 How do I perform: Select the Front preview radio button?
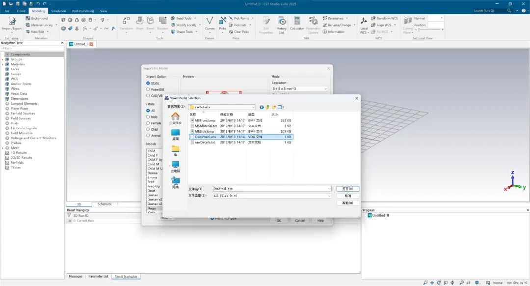212,218
